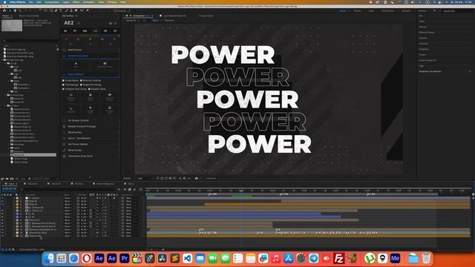Select the Type tool
This screenshot has height=267, width=475.
61,10
